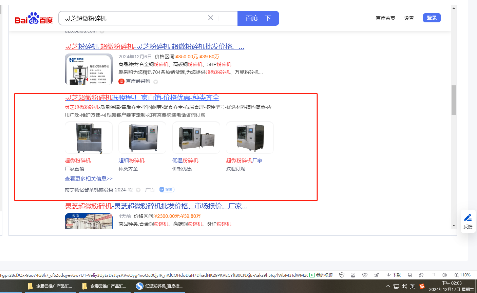Click the Baidu logo
Viewport: 477px width, 293px height.
(34, 18)
